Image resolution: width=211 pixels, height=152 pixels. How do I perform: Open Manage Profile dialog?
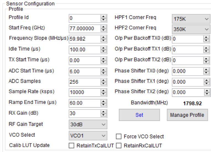pyautogui.click(x=187, y=115)
